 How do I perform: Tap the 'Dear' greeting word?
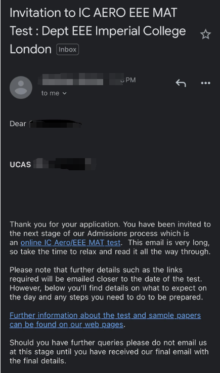click(18, 124)
